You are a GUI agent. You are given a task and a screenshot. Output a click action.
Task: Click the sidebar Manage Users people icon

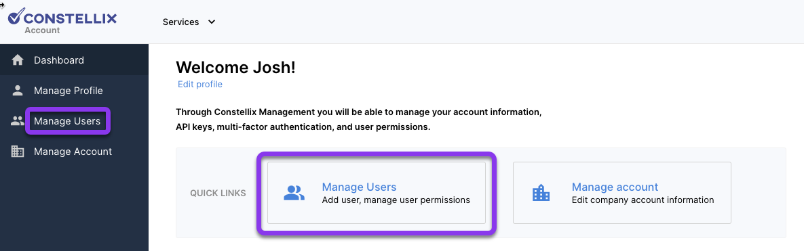pyautogui.click(x=18, y=121)
